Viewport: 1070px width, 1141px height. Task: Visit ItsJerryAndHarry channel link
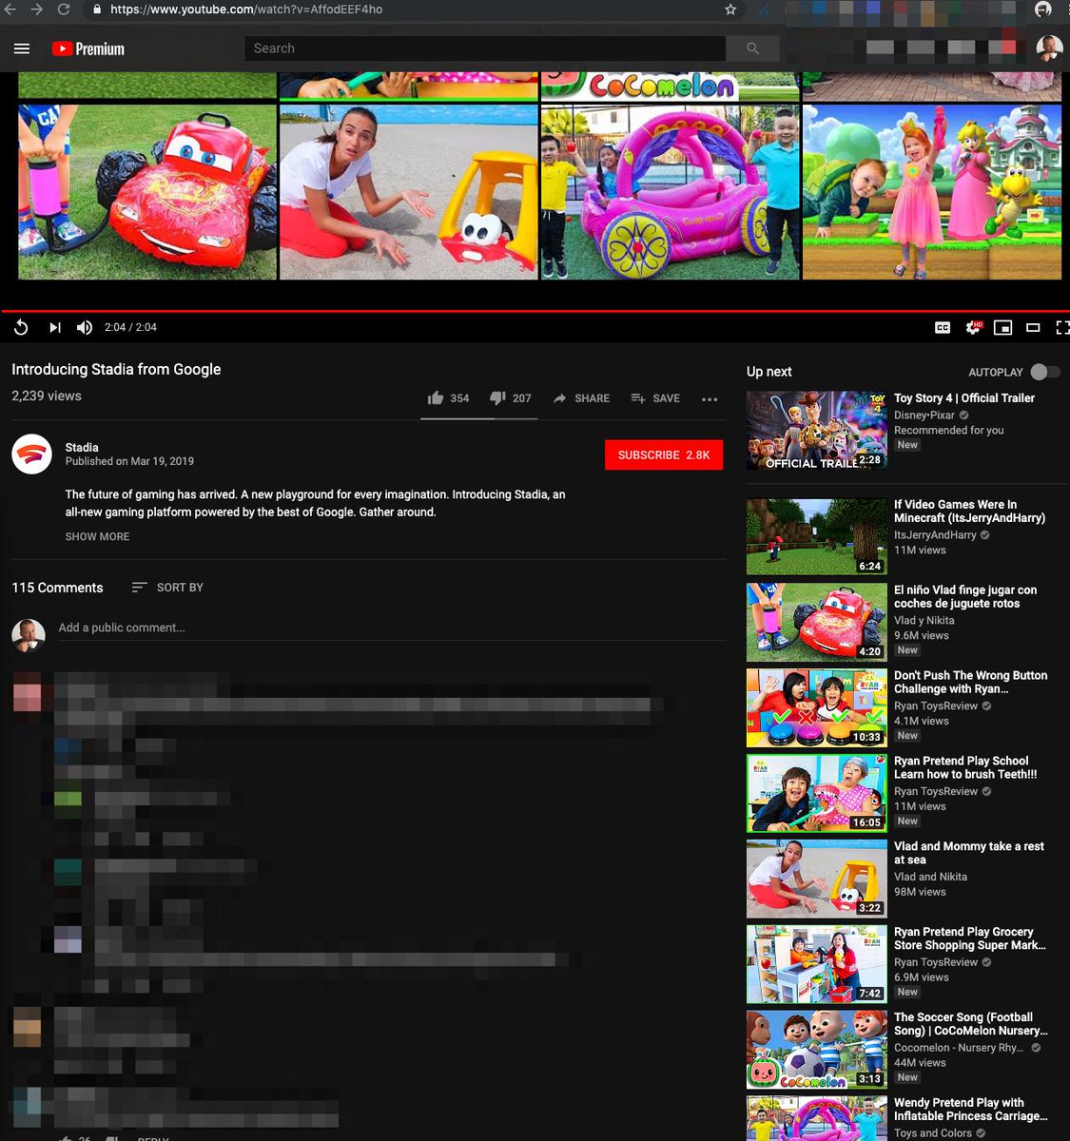[x=935, y=535]
